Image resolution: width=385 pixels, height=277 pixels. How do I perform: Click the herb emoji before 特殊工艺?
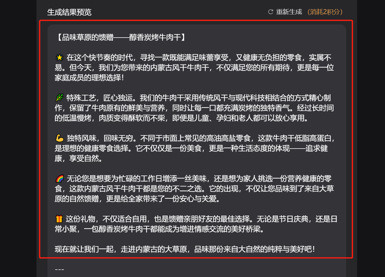point(59,98)
